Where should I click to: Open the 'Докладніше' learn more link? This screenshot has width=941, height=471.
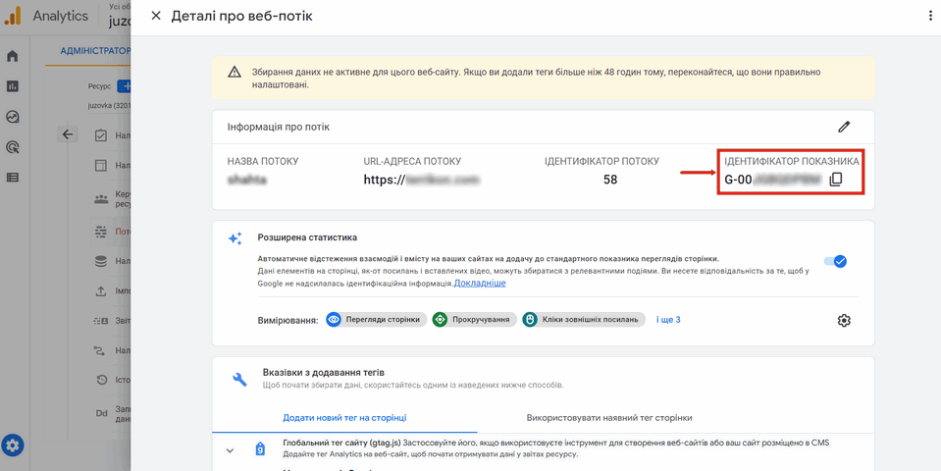tap(480, 283)
